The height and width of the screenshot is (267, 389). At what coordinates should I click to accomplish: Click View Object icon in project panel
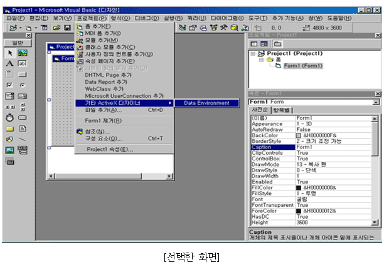click(x=264, y=44)
